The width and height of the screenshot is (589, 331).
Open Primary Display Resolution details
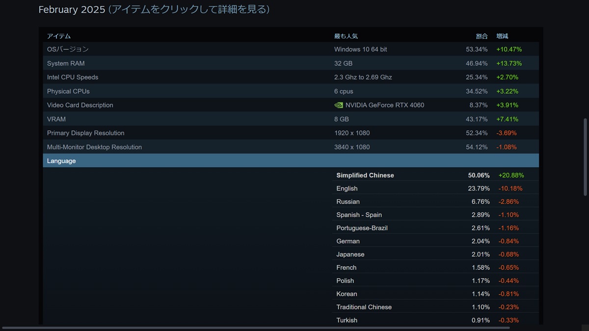86,133
